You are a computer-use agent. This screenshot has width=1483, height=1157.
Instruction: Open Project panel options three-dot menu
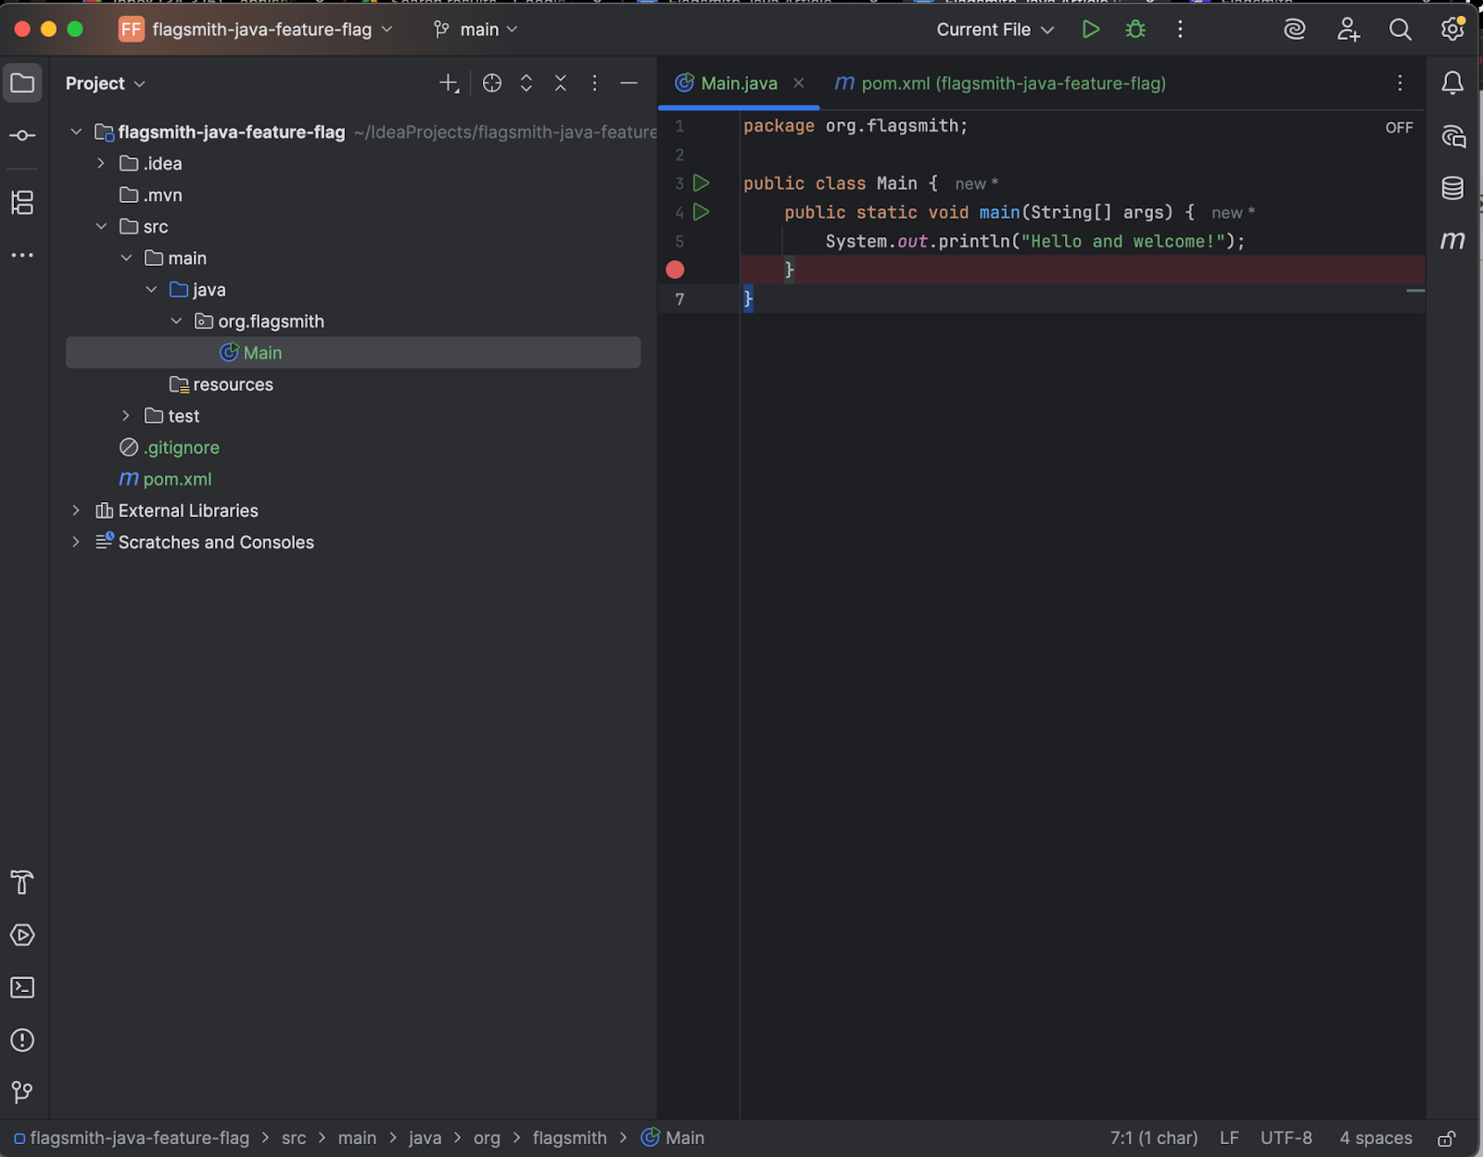point(594,83)
